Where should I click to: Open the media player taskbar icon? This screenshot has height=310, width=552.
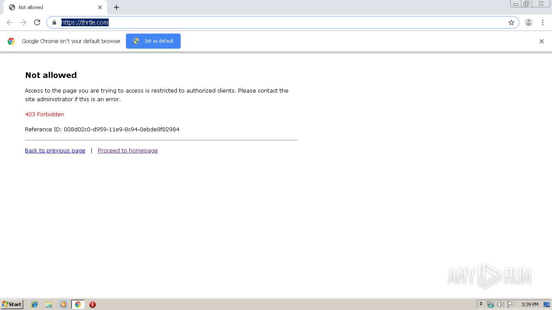pyautogui.click(x=63, y=304)
